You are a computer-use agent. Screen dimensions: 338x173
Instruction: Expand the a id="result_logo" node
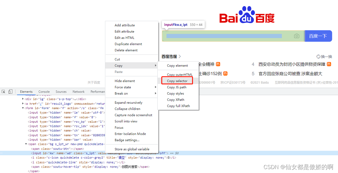pyautogui.click(x=23, y=104)
